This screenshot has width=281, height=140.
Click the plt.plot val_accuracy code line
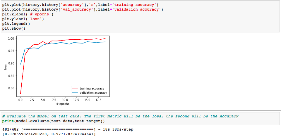(83, 9)
